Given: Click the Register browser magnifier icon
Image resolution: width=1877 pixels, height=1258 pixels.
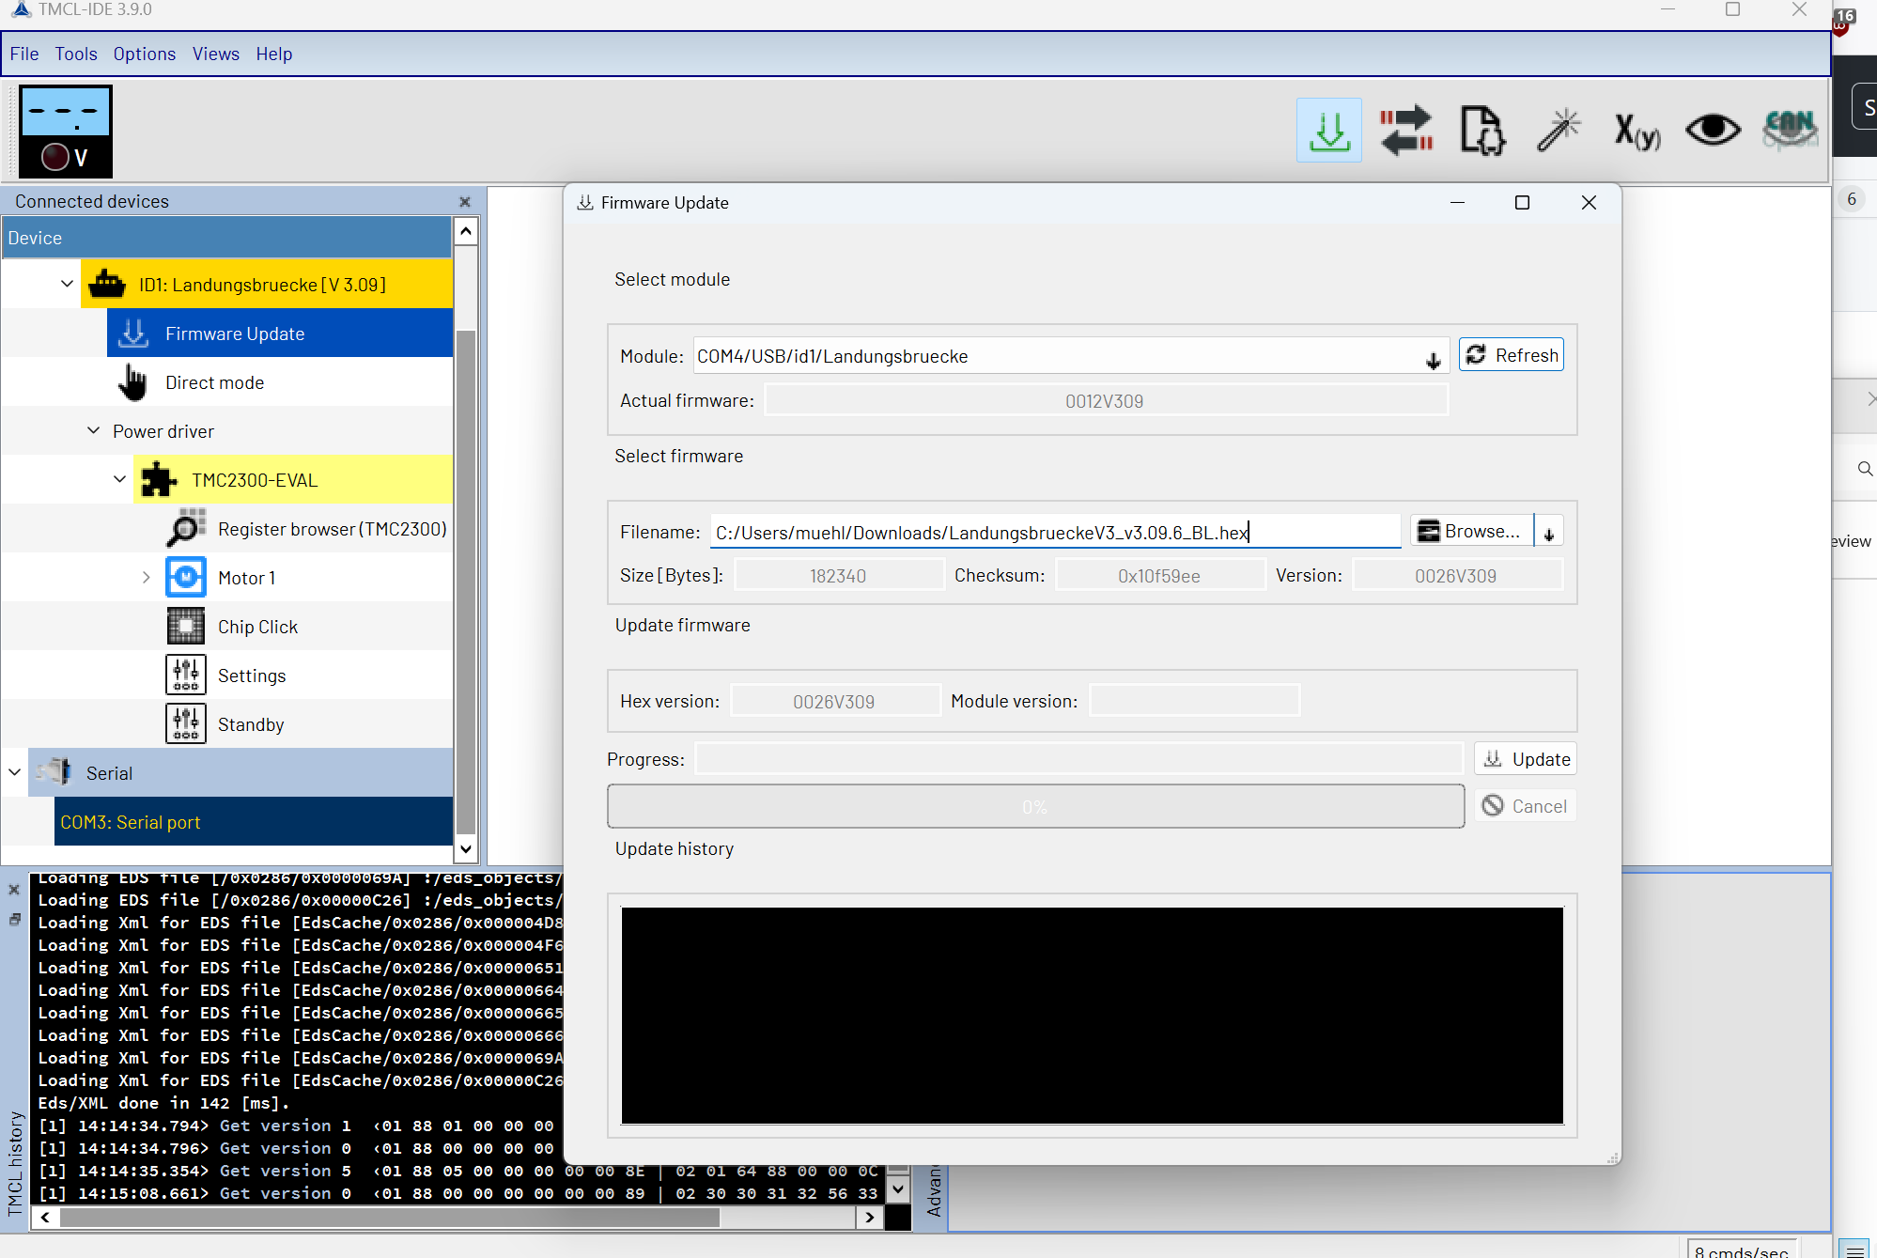Looking at the screenshot, I should pos(185,528).
